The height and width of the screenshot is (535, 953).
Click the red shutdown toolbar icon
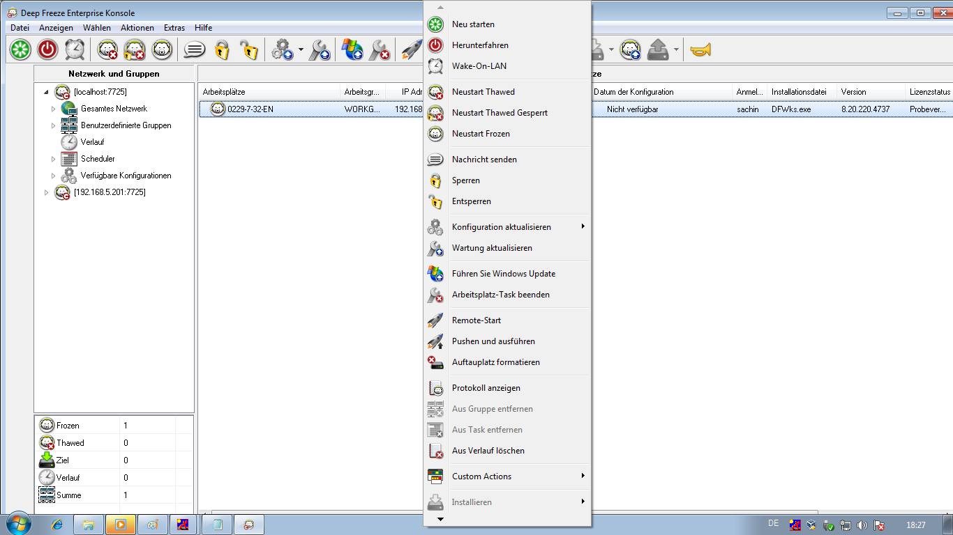(47, 49)
